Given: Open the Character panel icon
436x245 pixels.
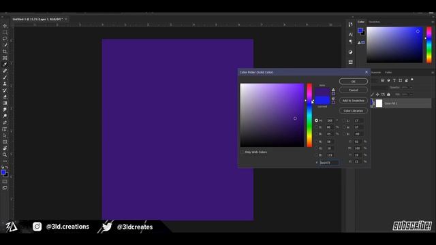Looking at the screenshot, I should coord(350,35).
